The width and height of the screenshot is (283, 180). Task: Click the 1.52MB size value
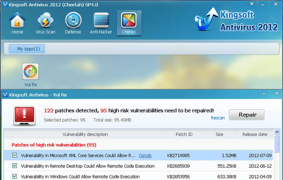click(229, 155)
